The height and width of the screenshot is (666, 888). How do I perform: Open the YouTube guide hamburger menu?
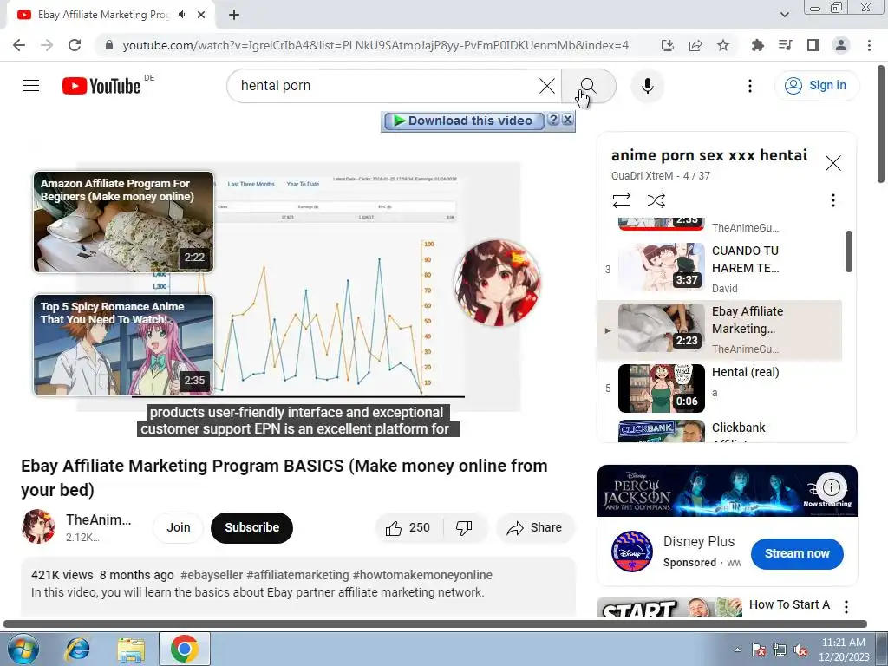point(31,86)
